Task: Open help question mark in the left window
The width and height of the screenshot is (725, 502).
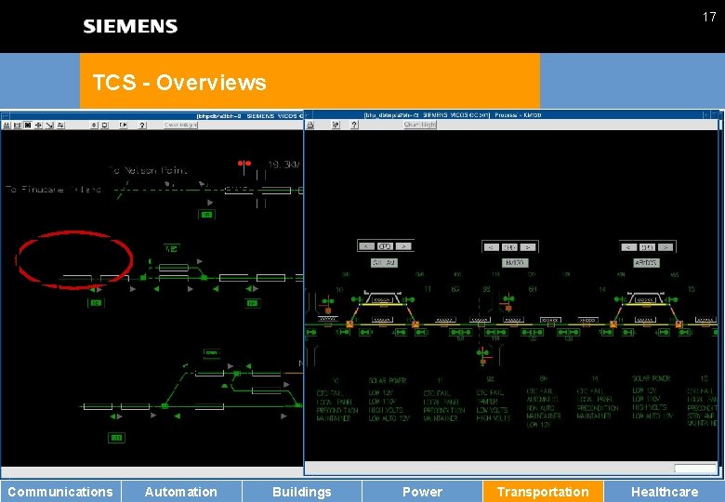Action: click(x=142, y=125)
